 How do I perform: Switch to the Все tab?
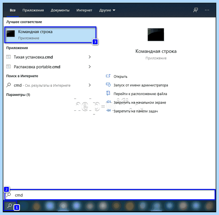(x=12, y=10)
